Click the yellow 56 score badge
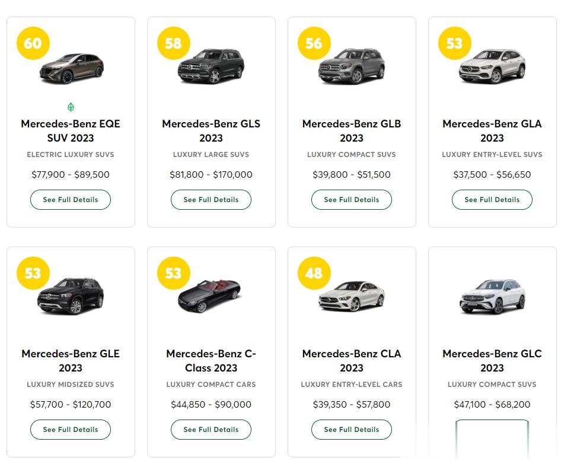 tap(314, 43)
